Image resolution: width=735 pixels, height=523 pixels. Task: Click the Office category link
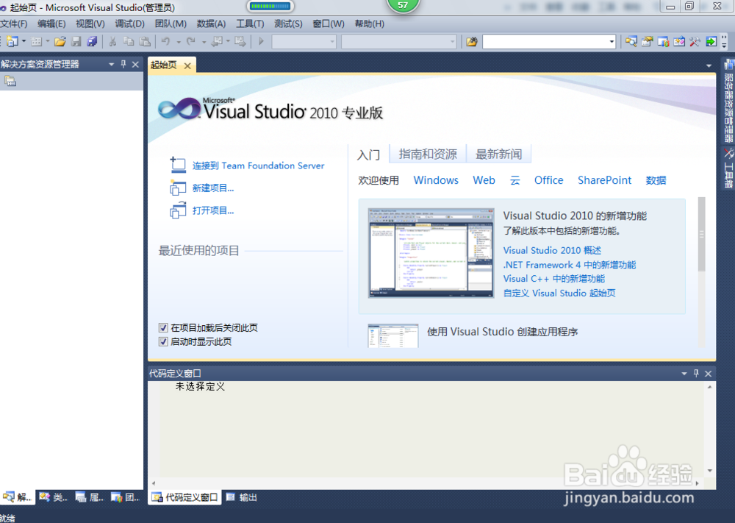click(549, 180)
